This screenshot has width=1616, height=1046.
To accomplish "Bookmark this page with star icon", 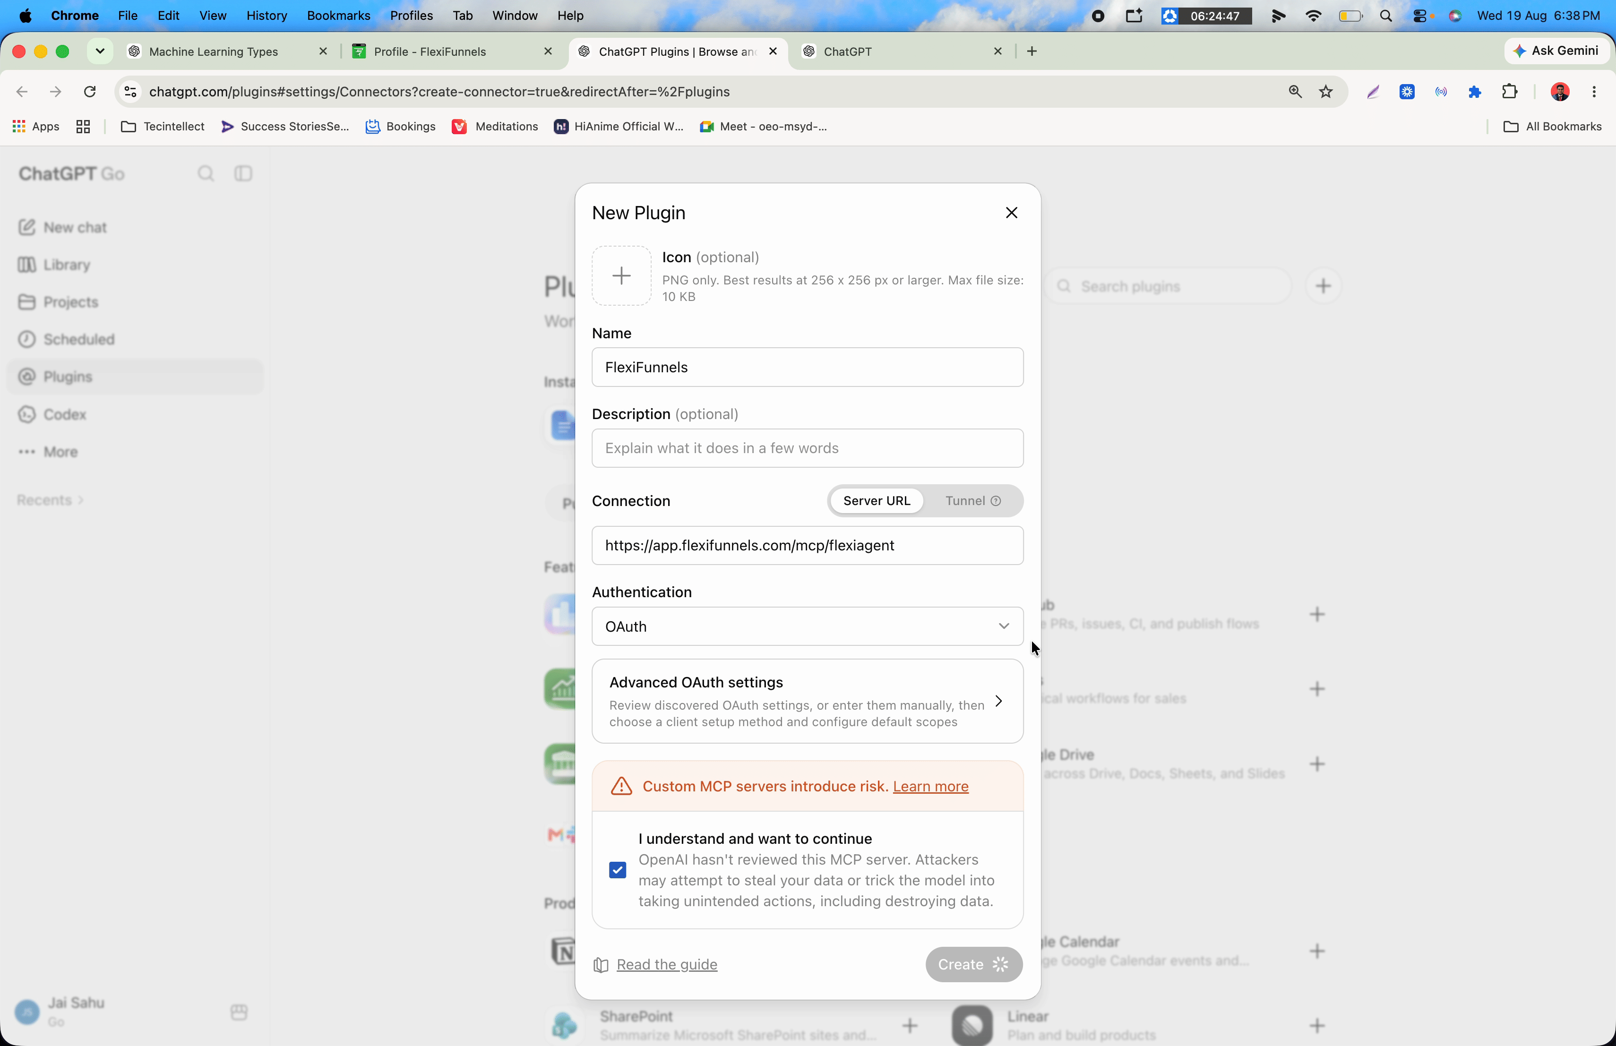I will coord(1326,92).
